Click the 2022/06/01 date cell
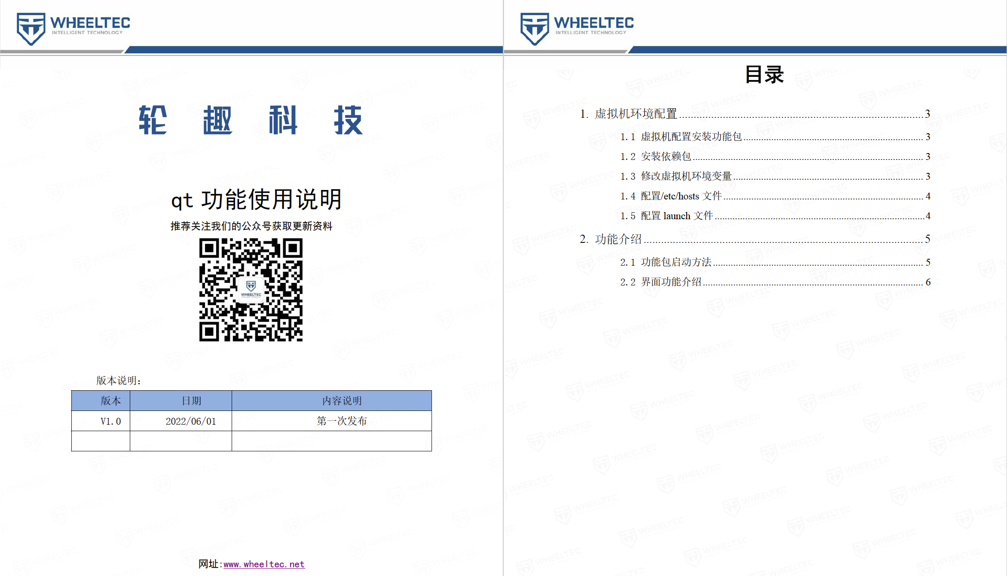Image resolution: width=1007 pixels, height=576 pixels. click(181, 421)
